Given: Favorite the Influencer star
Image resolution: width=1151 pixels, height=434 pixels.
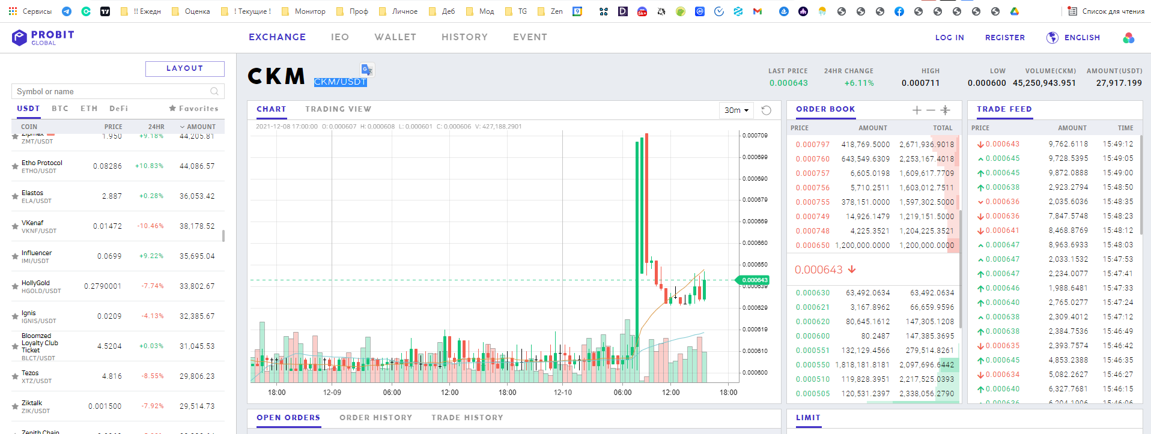Looking at the screenshot, I should click(15, 256).
